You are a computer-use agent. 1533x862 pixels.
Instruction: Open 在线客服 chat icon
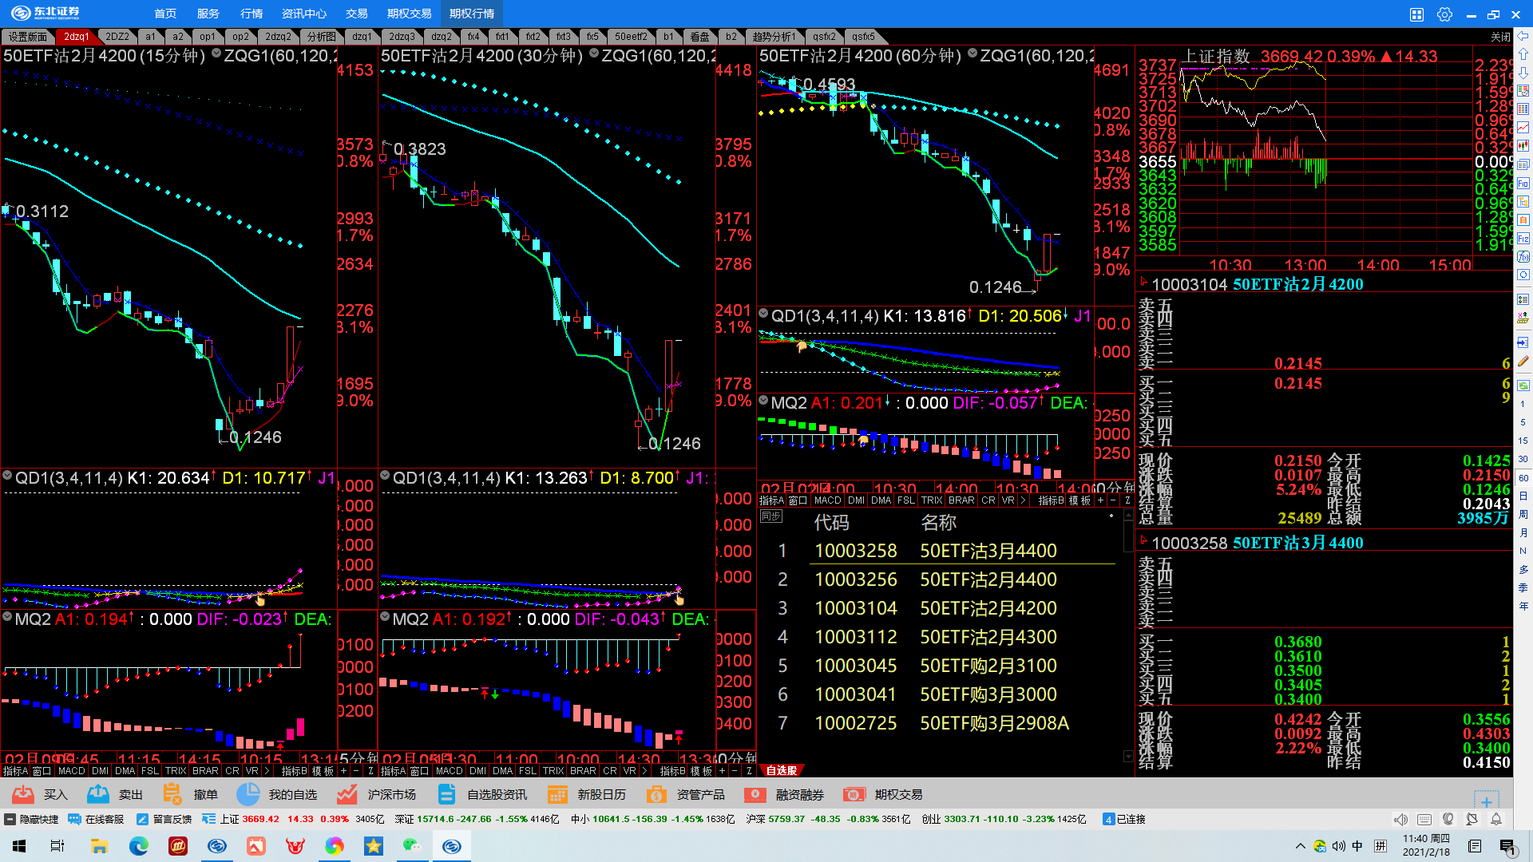click(75, 819)
